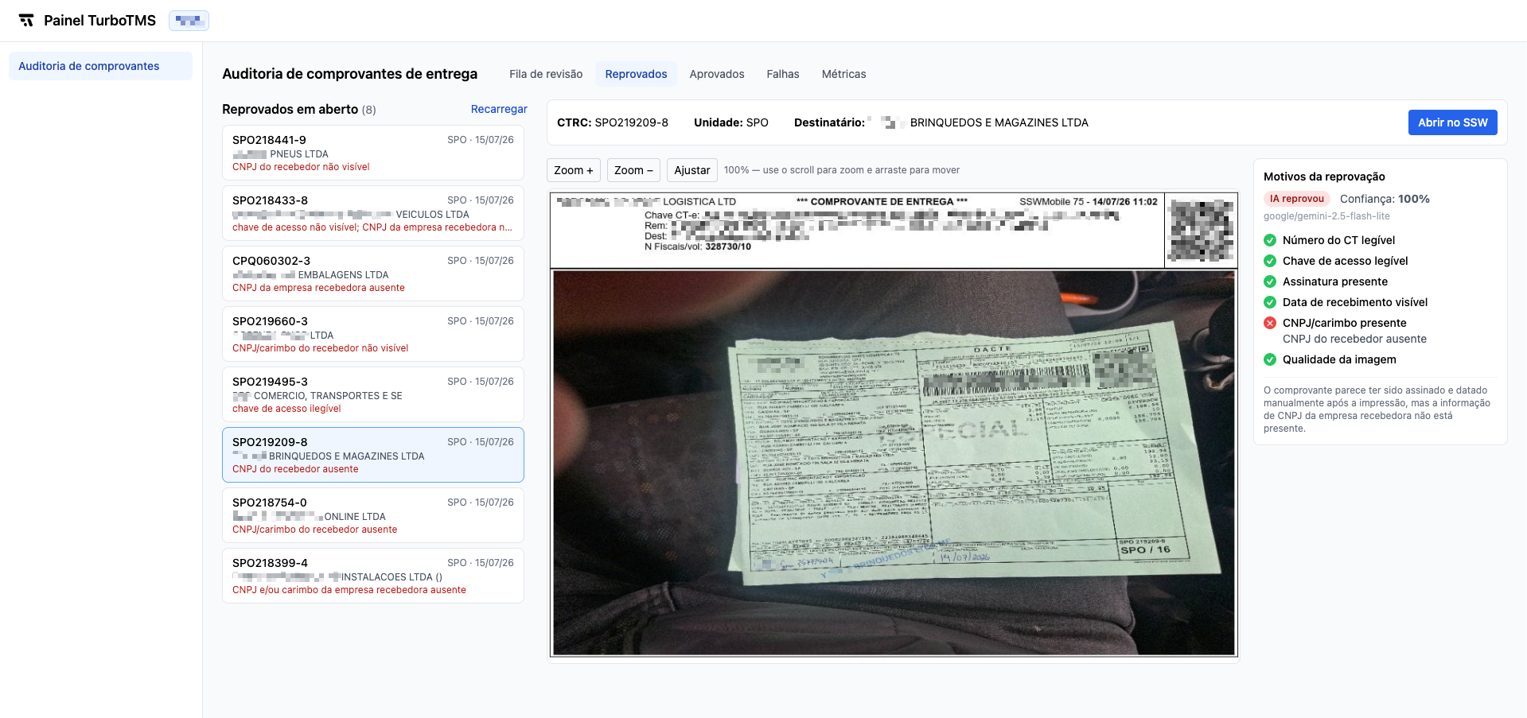Click green check icon for Qualidade da imagem
The height and width of the screenshot is (718, 1527).
click(1270, 359)
